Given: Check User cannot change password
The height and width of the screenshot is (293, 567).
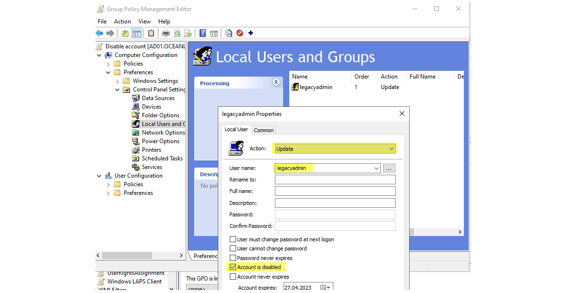Looking at the screenshot, I should (233, 248).
